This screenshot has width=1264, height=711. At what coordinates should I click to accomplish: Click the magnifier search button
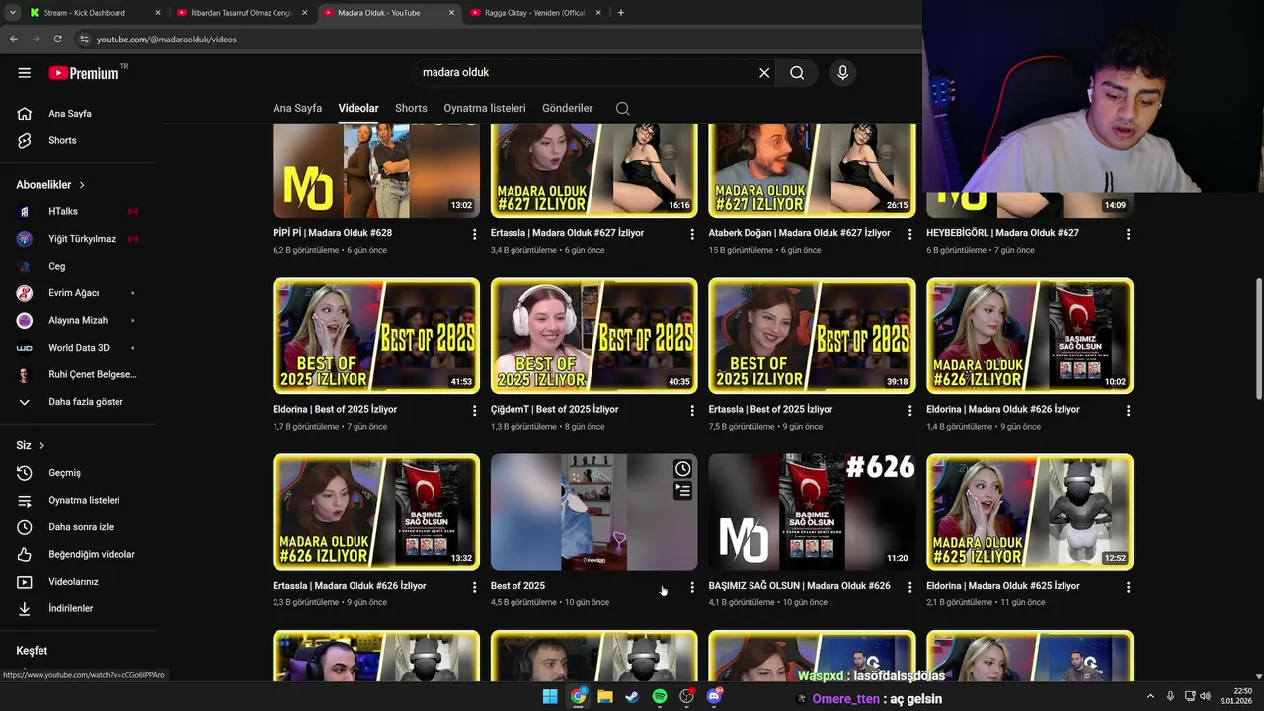pyautogui.click(x=797, y=73)
